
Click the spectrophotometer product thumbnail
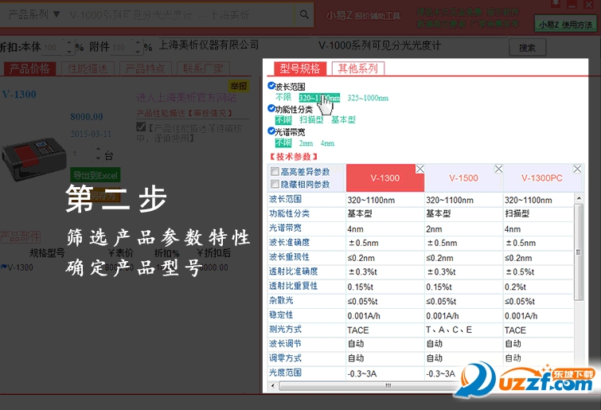[x=33, y=159]
